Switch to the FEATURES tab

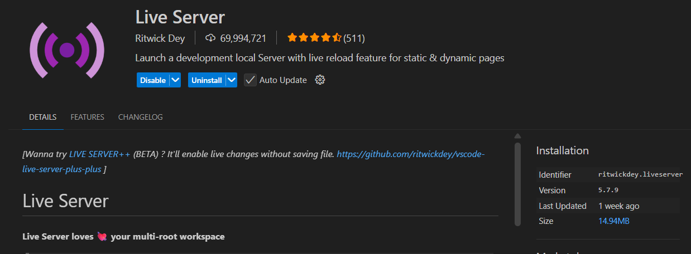click(x=87, y=117)
